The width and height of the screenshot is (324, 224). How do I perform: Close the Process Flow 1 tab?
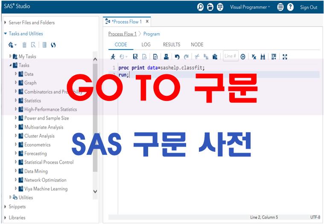pyautogui.click(x=147, y=21)
